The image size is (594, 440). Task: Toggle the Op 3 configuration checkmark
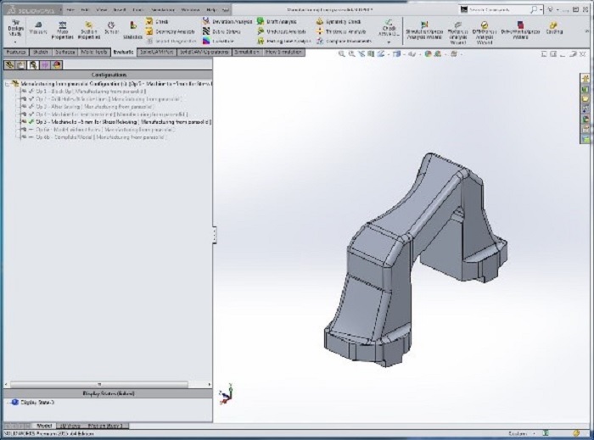point(31,107)
